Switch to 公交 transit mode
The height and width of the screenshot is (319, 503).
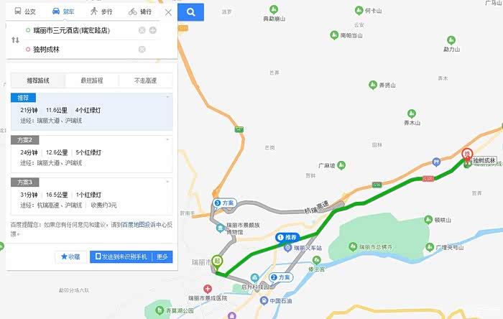pyautogui.click(x=25, y=11)
